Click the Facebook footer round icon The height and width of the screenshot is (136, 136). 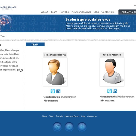click(82, 126)
